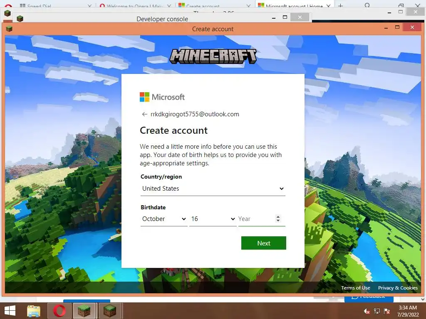426x319 pixels.
Task: Open the Privacy & Cookies link
Action: (x=398, y=288)
